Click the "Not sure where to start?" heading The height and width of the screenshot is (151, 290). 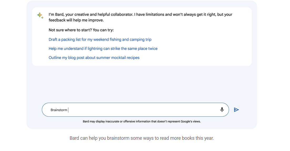(x=81, y=30)
